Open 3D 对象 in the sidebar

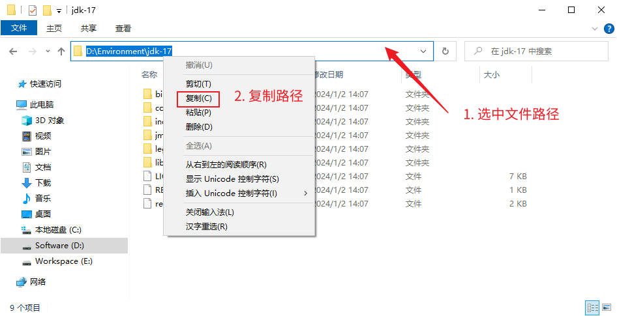click(49, 121)
